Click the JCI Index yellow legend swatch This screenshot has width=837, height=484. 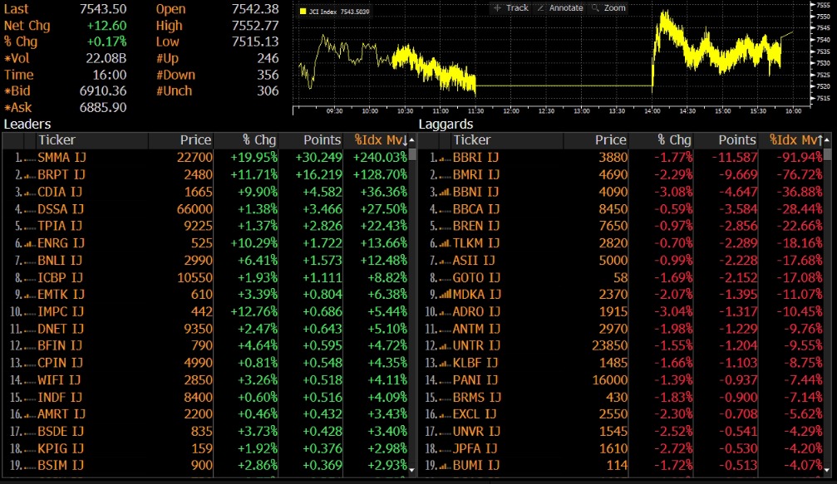click(303, 11)
